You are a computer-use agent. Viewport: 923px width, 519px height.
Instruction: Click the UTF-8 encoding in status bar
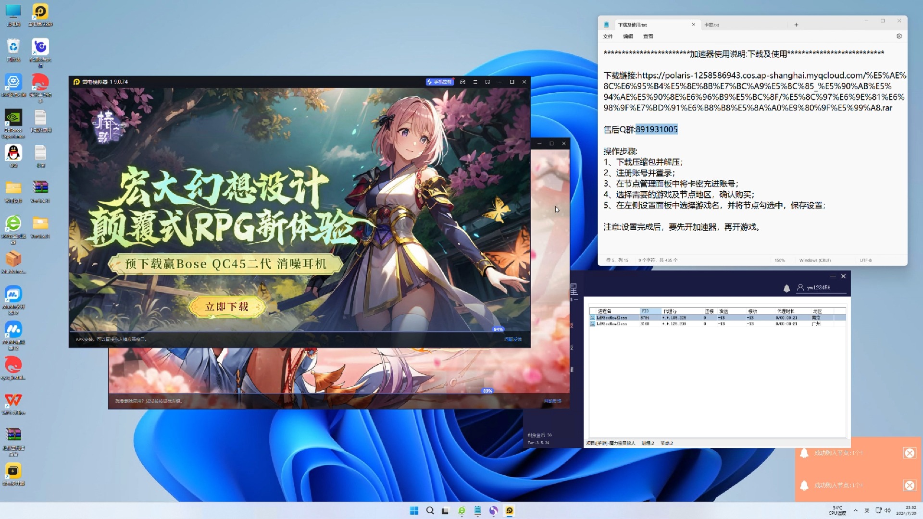(x=866, y=260)
